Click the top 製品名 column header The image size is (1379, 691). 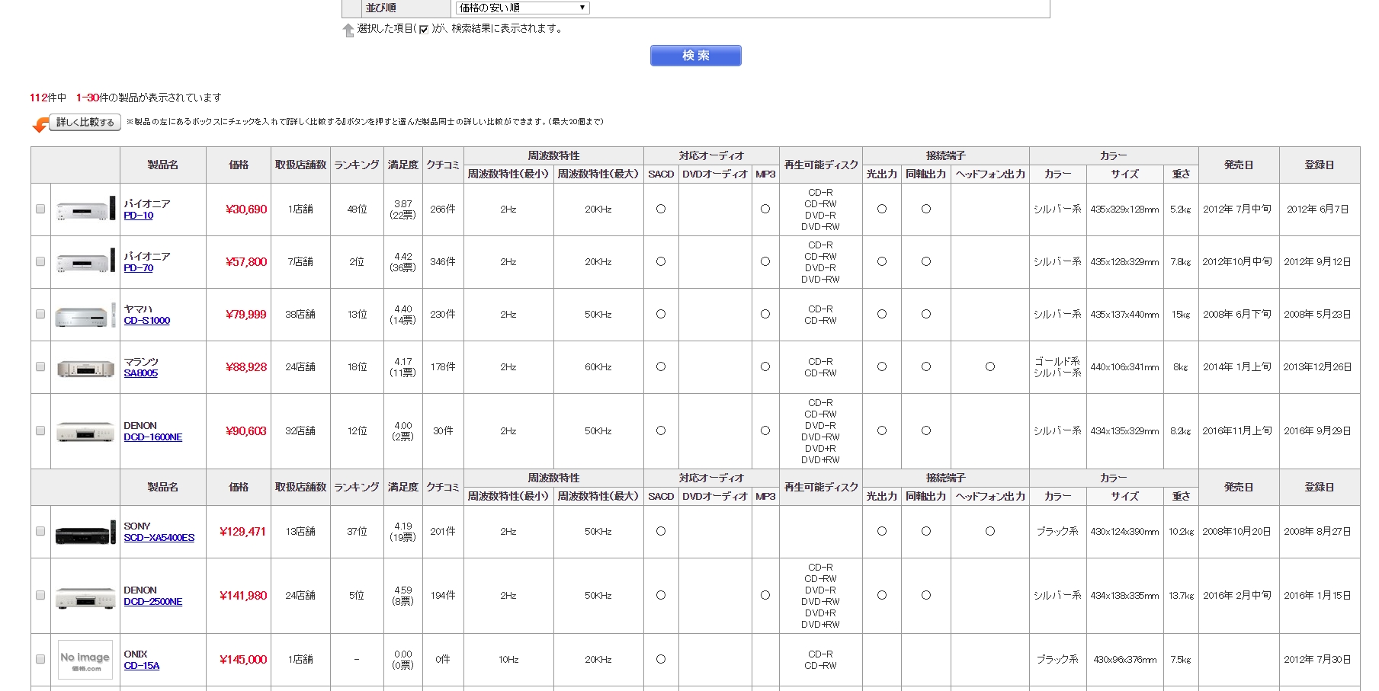click(x=163, y=165)
